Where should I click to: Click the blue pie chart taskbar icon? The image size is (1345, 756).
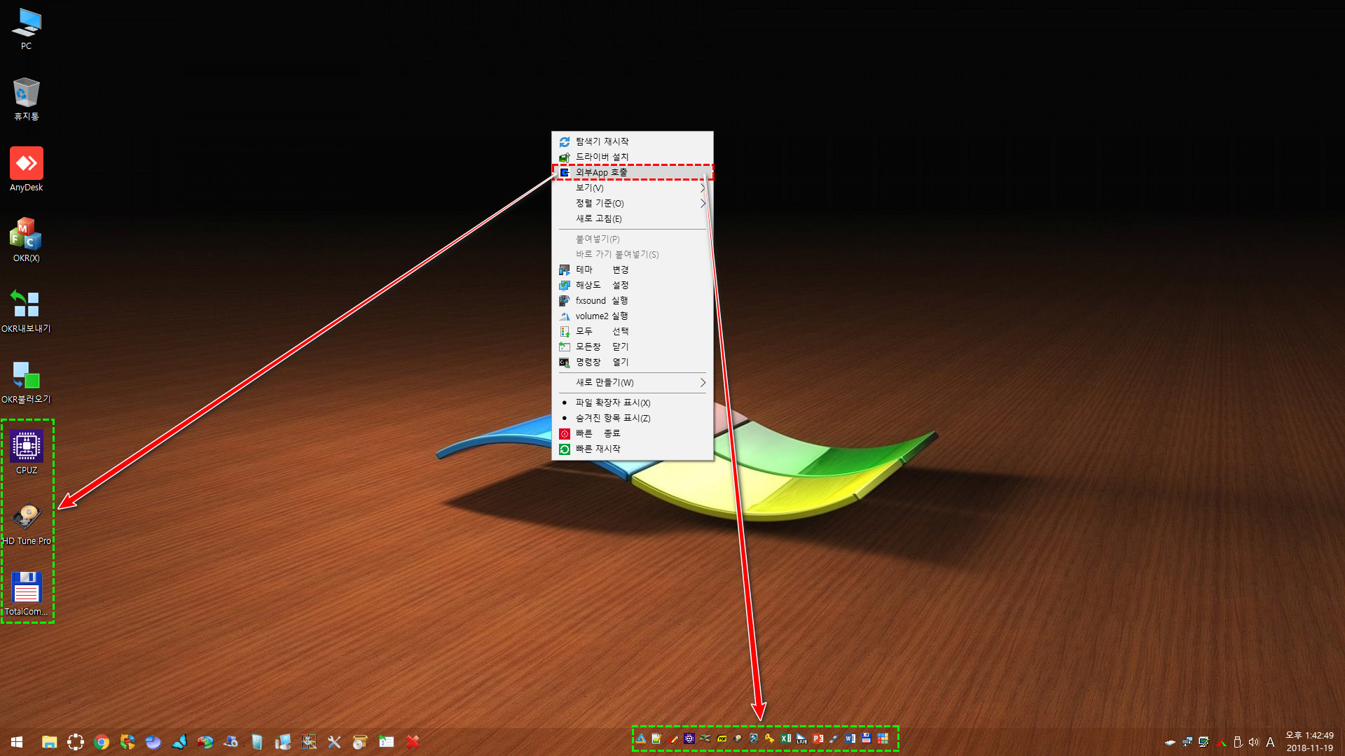(x=153, y=742)
